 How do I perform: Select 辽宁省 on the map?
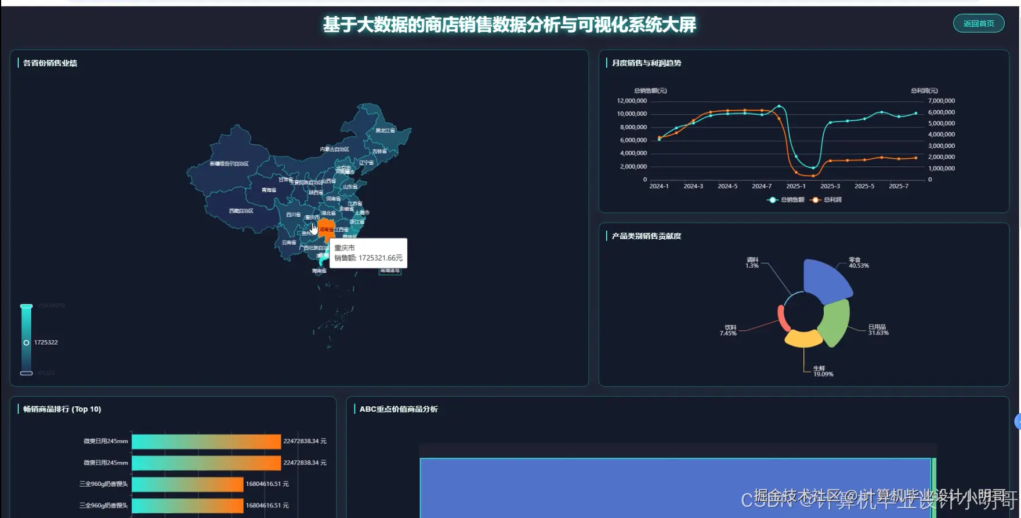click(366, 163)
